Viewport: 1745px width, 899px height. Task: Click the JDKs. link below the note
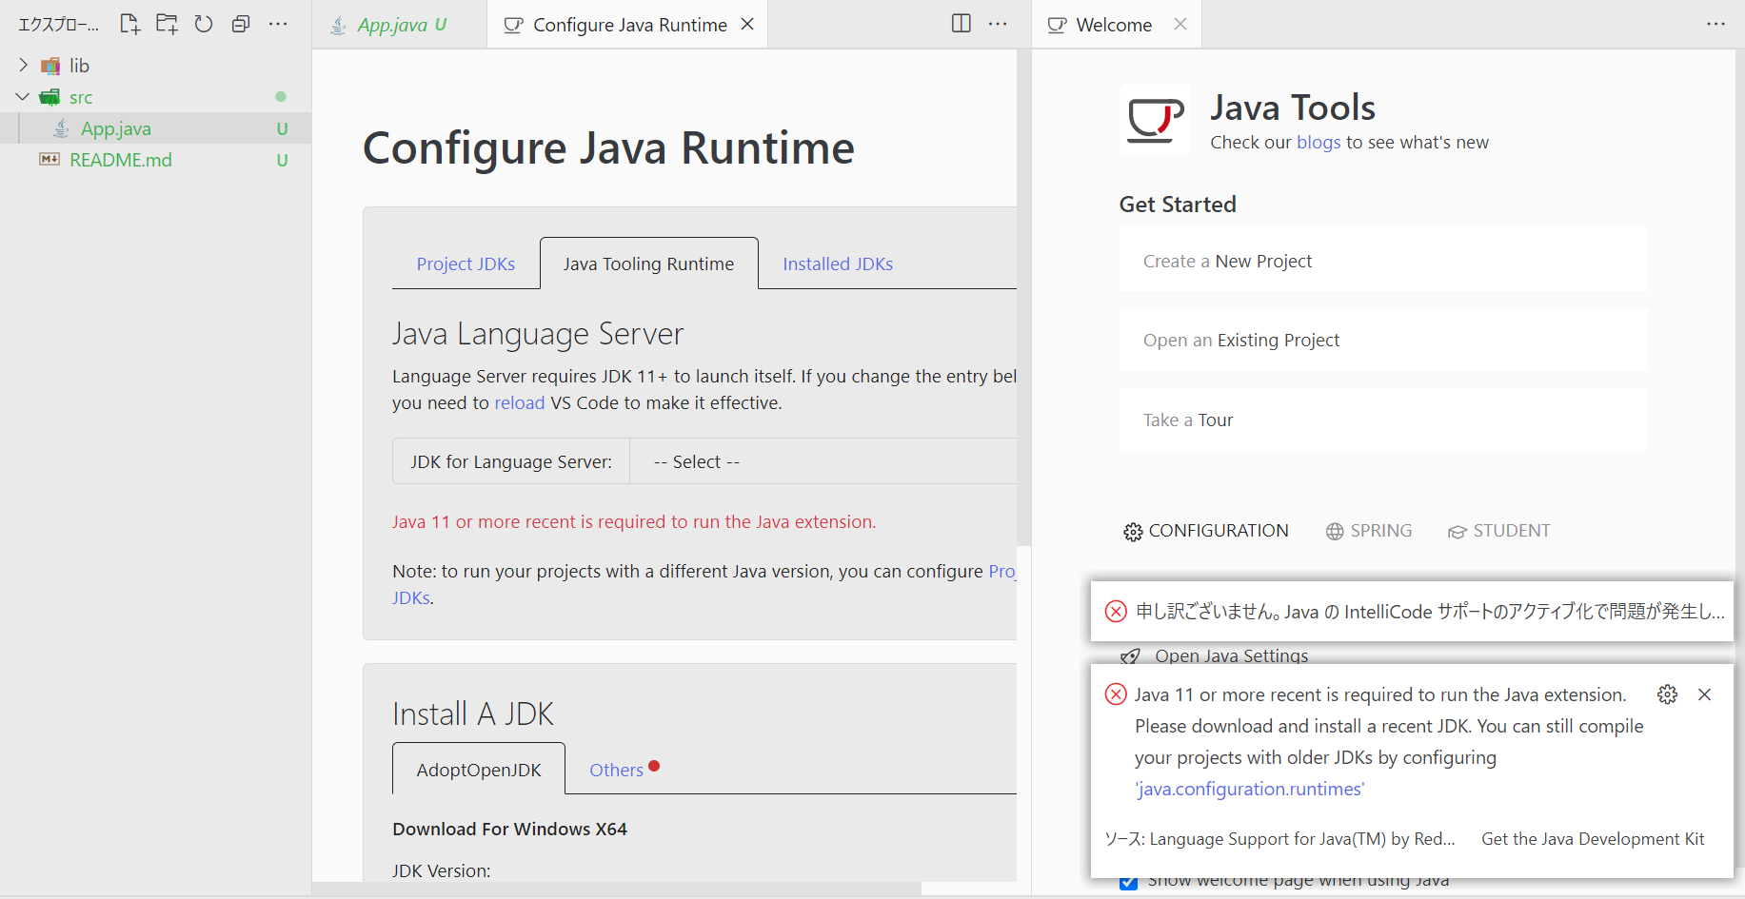(411, 597)
